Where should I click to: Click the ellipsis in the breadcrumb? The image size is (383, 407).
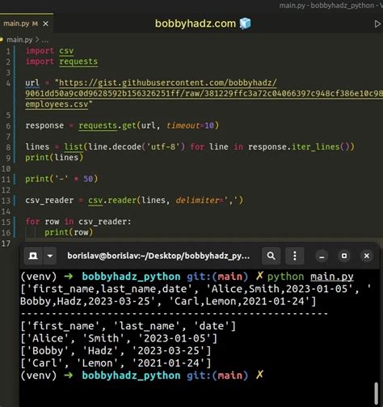point(45,40)
